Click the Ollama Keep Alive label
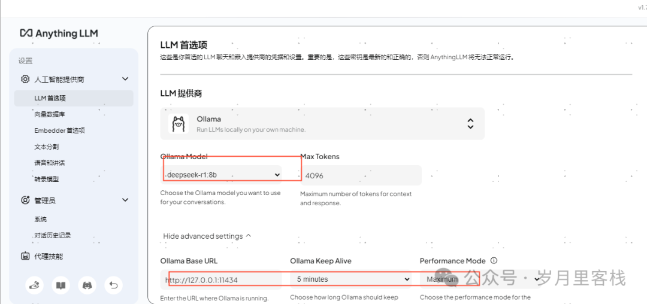647x304 pixels. tap(321, 261)
